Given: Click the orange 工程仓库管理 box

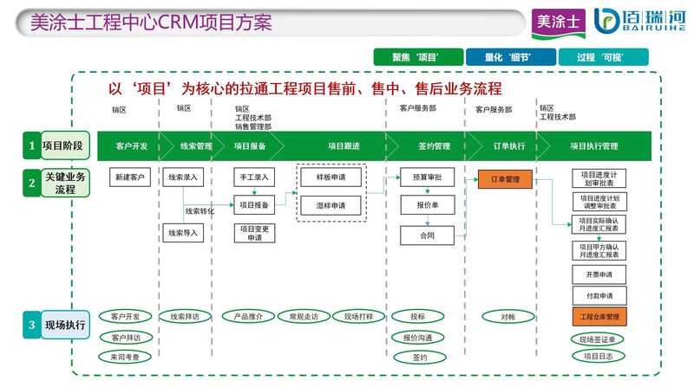Looking at the screenshot, I should [x=599, y=317].
